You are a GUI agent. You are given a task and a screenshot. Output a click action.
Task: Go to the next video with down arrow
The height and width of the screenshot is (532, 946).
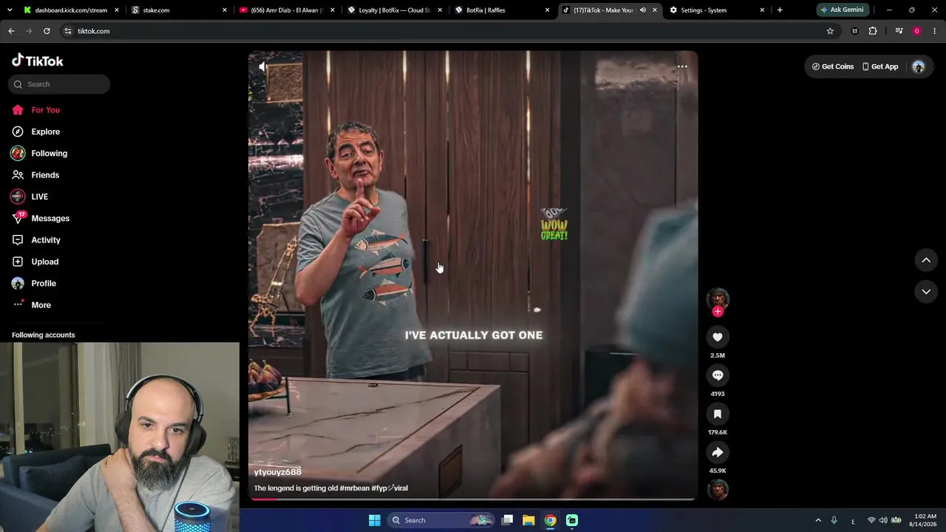tap(926, 292)
